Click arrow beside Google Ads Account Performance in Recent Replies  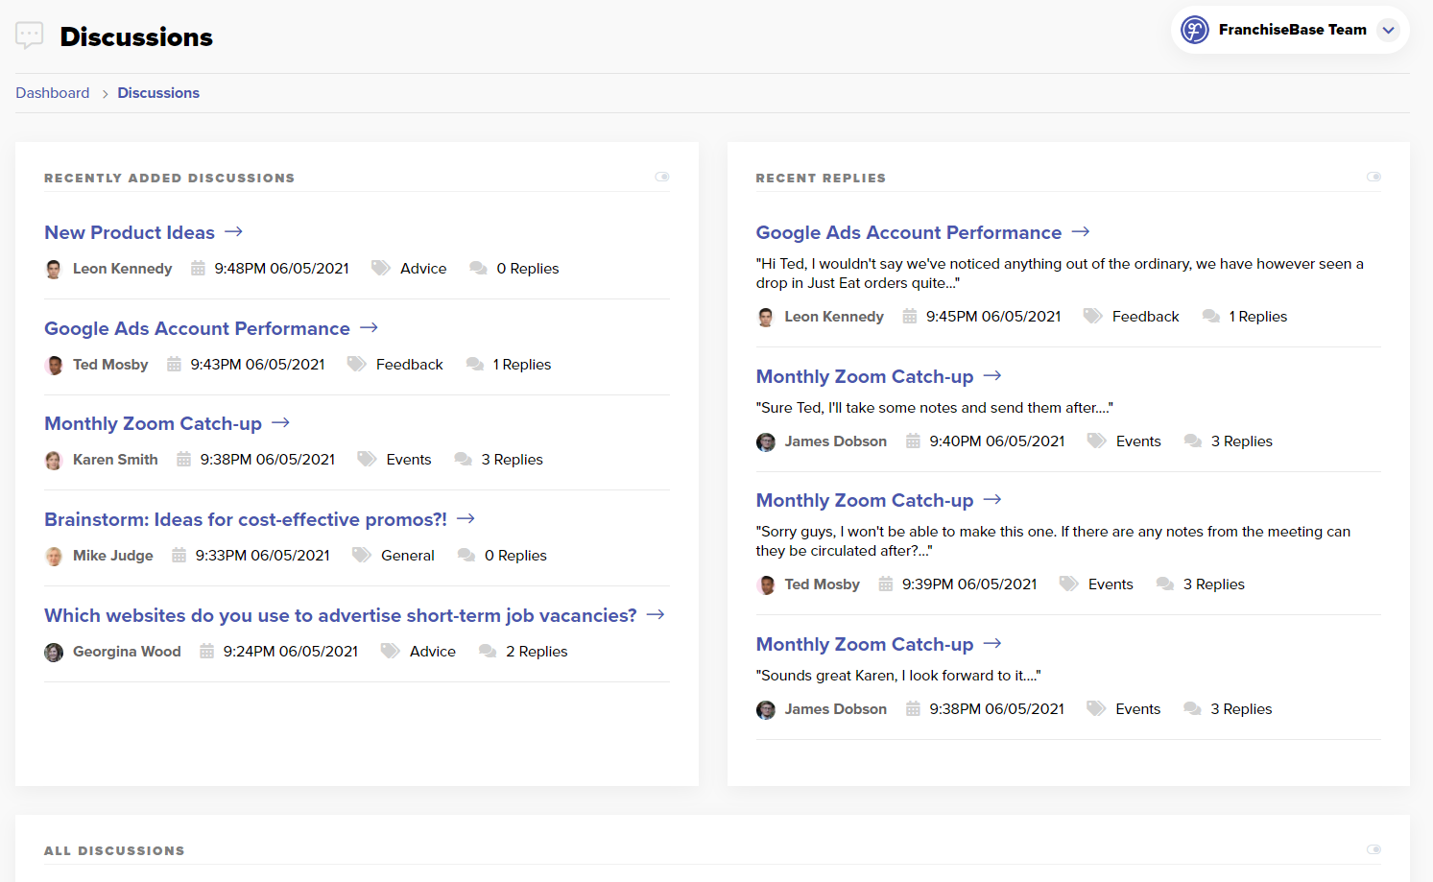pos(1081,232)
